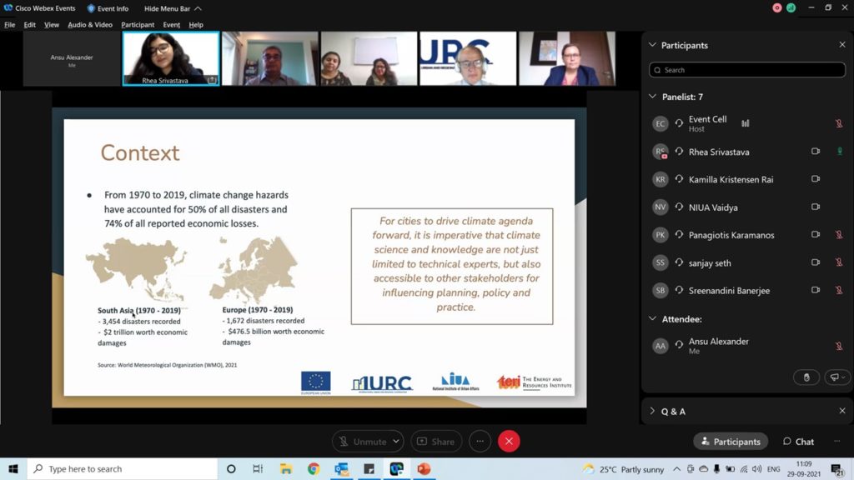This screenshot has height=480, width=854.
Task: Unmute the microphone
Action: pos(361,442)
